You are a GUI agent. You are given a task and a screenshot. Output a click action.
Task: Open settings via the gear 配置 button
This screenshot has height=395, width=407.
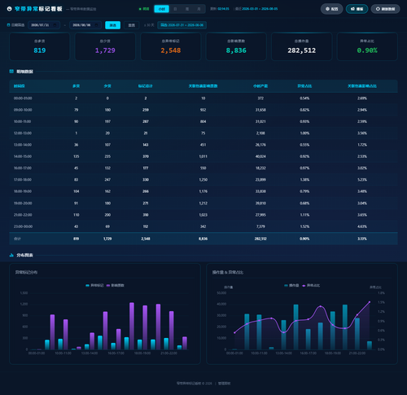331,9
